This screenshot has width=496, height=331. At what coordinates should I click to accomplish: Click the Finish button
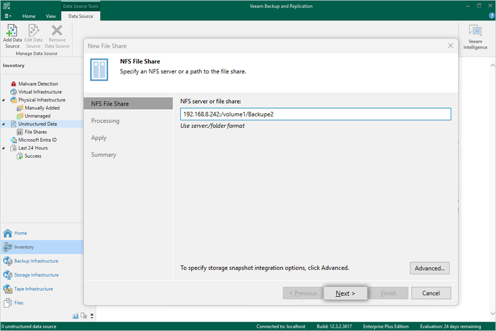389,293
